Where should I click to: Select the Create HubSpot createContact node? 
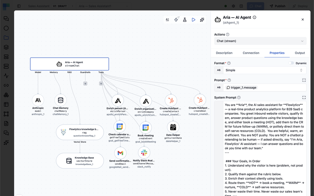click(171, 100)
